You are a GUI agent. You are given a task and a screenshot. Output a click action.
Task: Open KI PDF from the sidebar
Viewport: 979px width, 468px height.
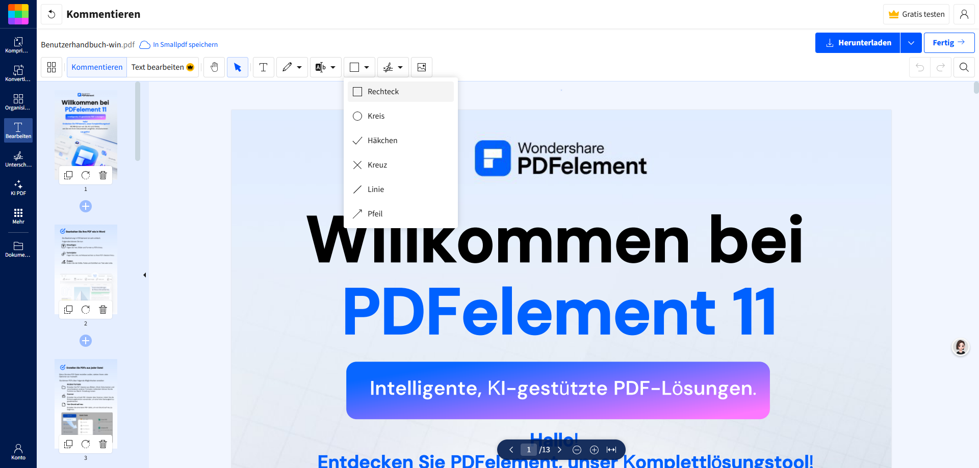18,188
